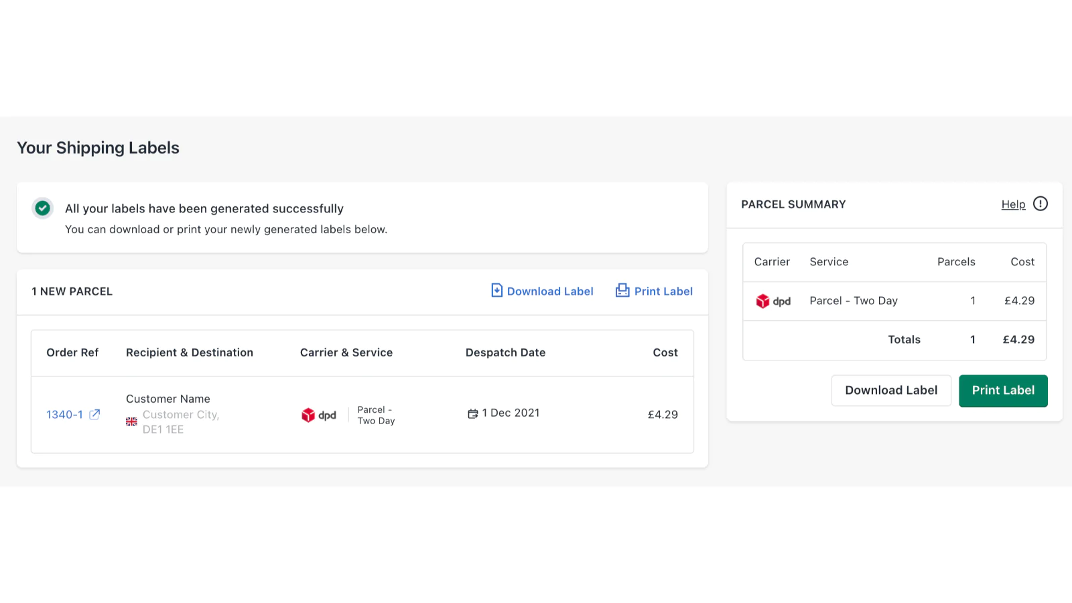Click the Totals label in Parcel Summary
The image size is (1072, 603).
point(904,340)
